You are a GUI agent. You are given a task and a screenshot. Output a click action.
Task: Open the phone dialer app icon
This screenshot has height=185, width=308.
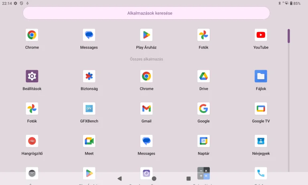click(x=261, y=173)
